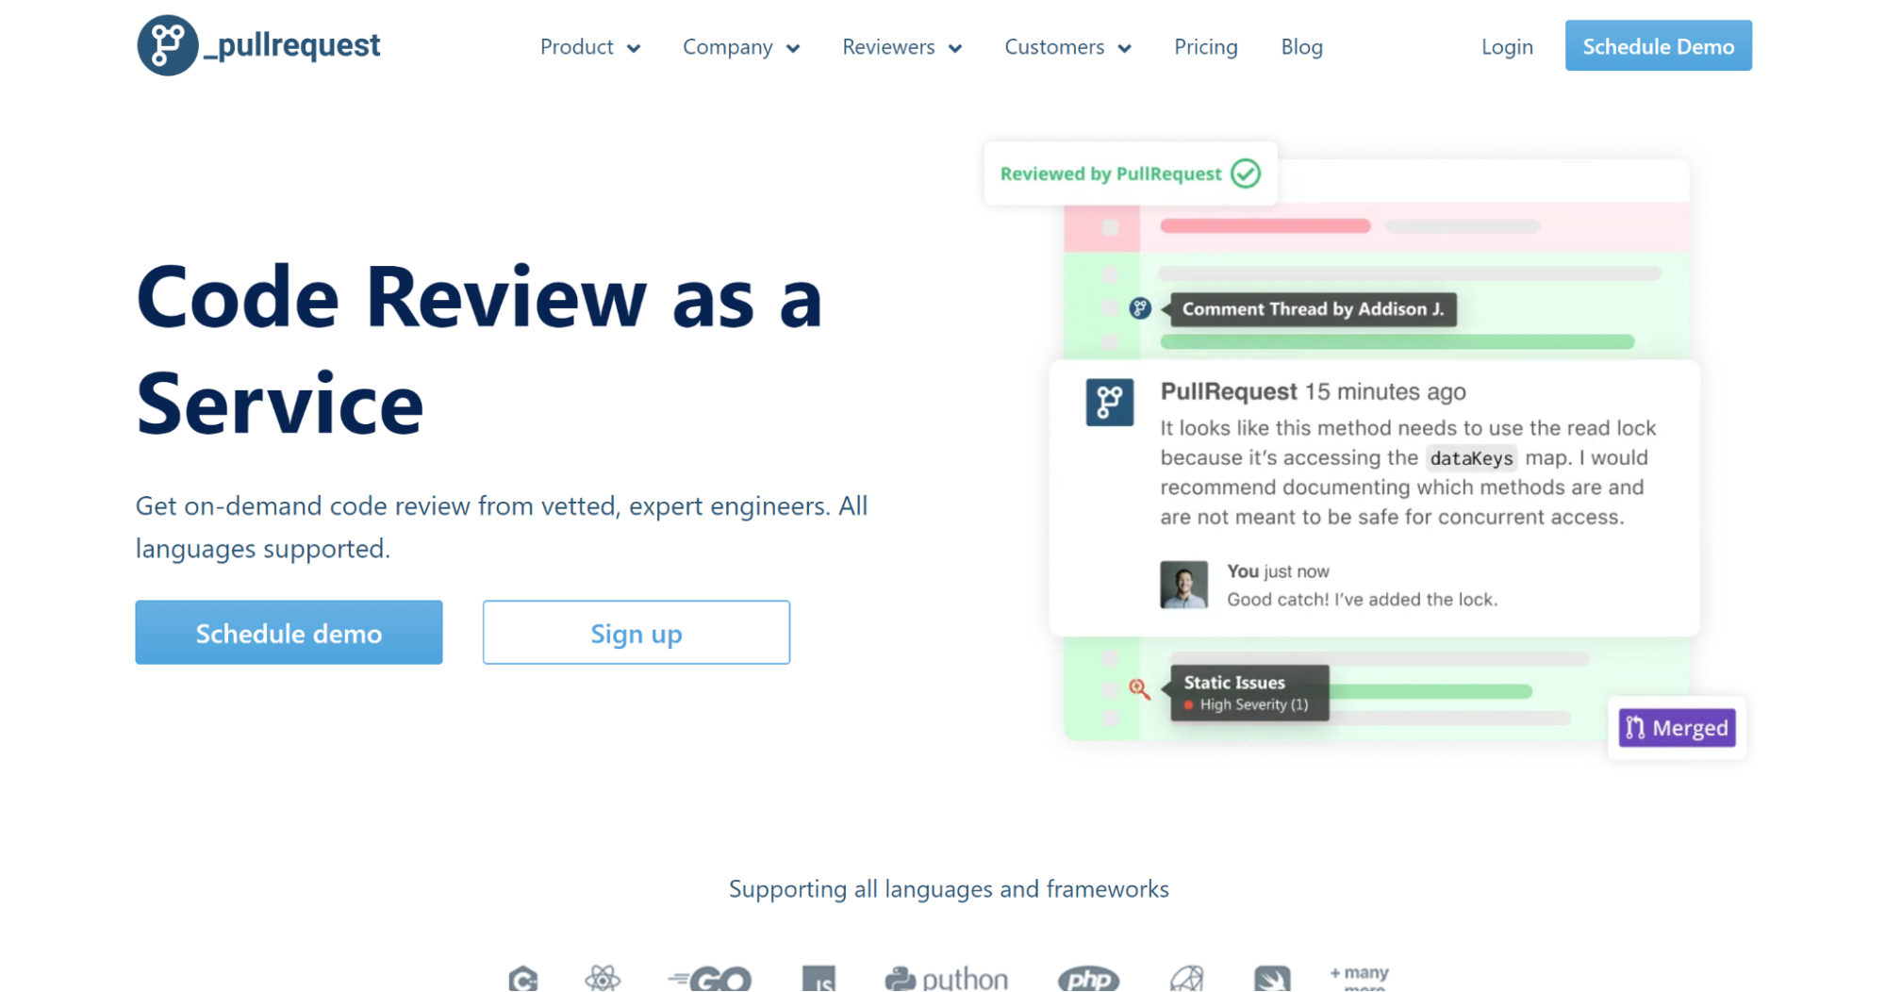
Task: Open the Blog page
Action: point(1301,47)
